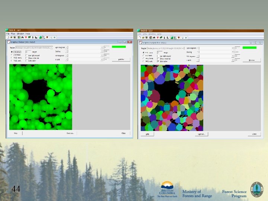Click X shift right arrow in right window
Image resolution: width=268 pixels, height=201 pixels.
233,60
